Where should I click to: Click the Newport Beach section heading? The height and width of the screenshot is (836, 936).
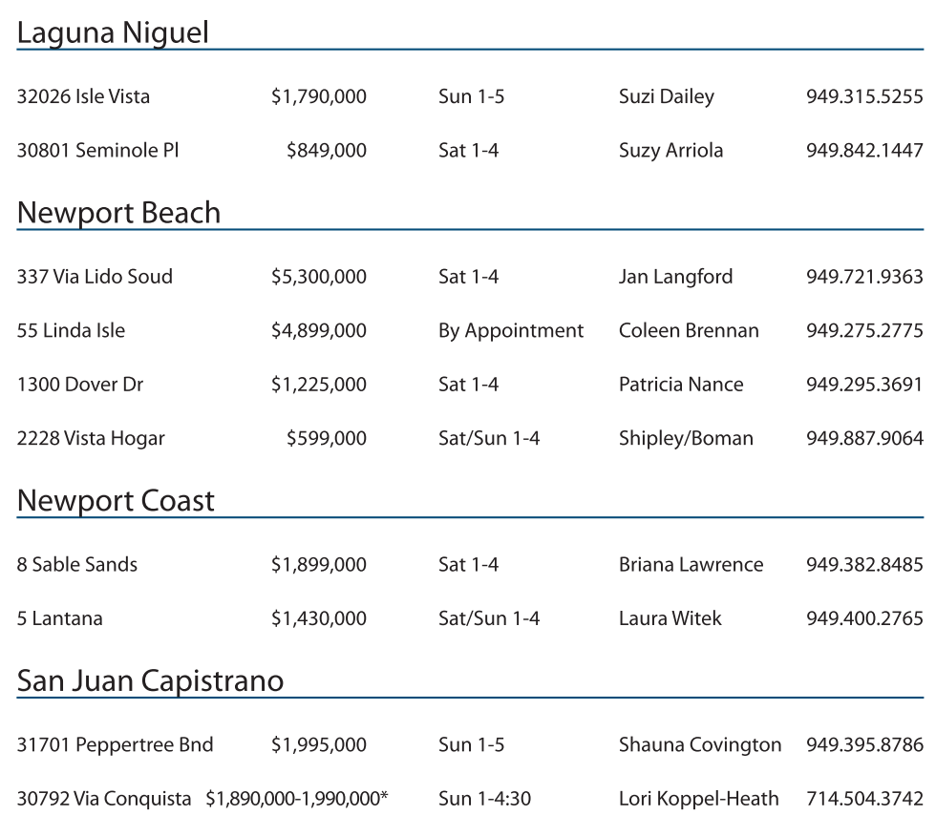(x=118, y=213)
